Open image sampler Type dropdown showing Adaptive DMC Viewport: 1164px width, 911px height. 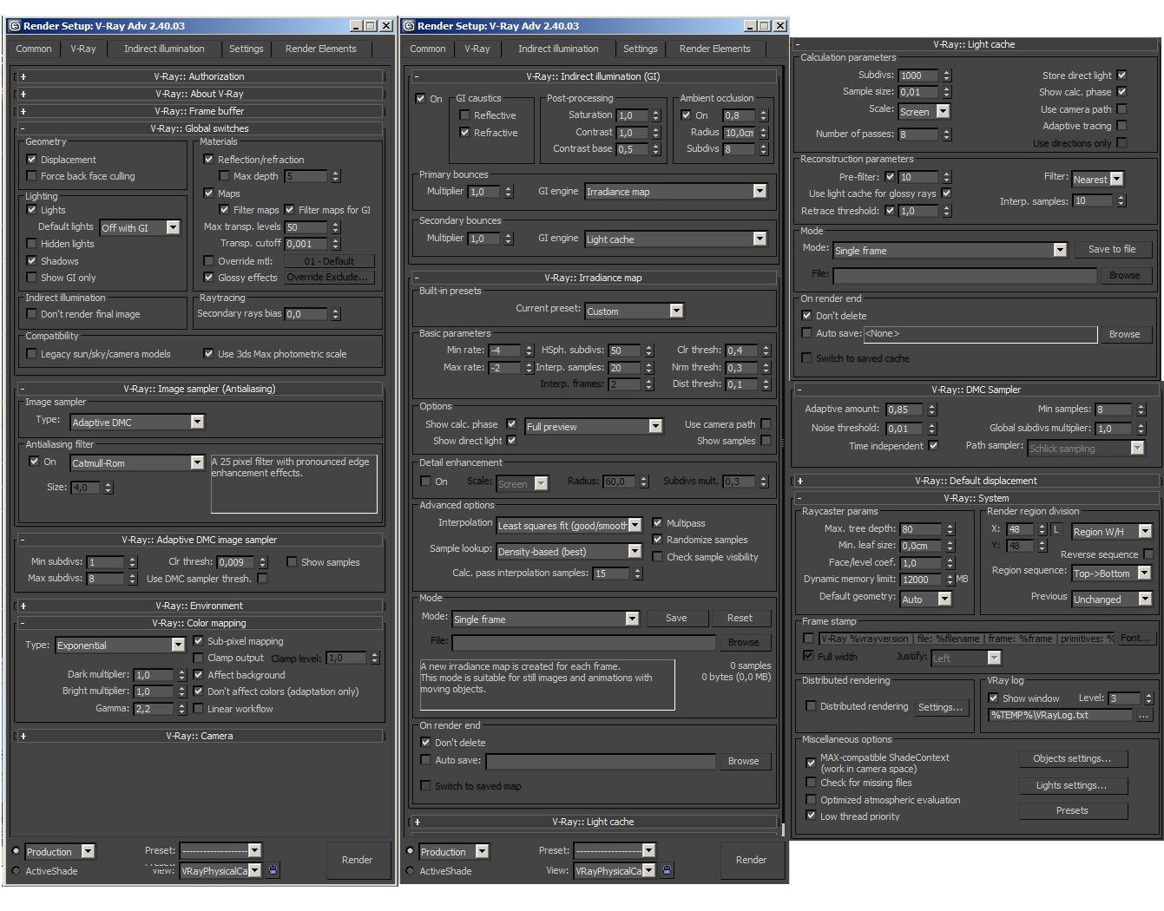point(137,422)
